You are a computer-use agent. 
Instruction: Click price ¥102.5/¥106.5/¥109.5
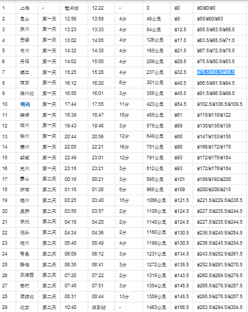click(220, 104)
